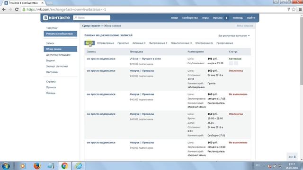Click the green padlock in the address bar
This screenshot has width=303, height=170.
[24, 9]
